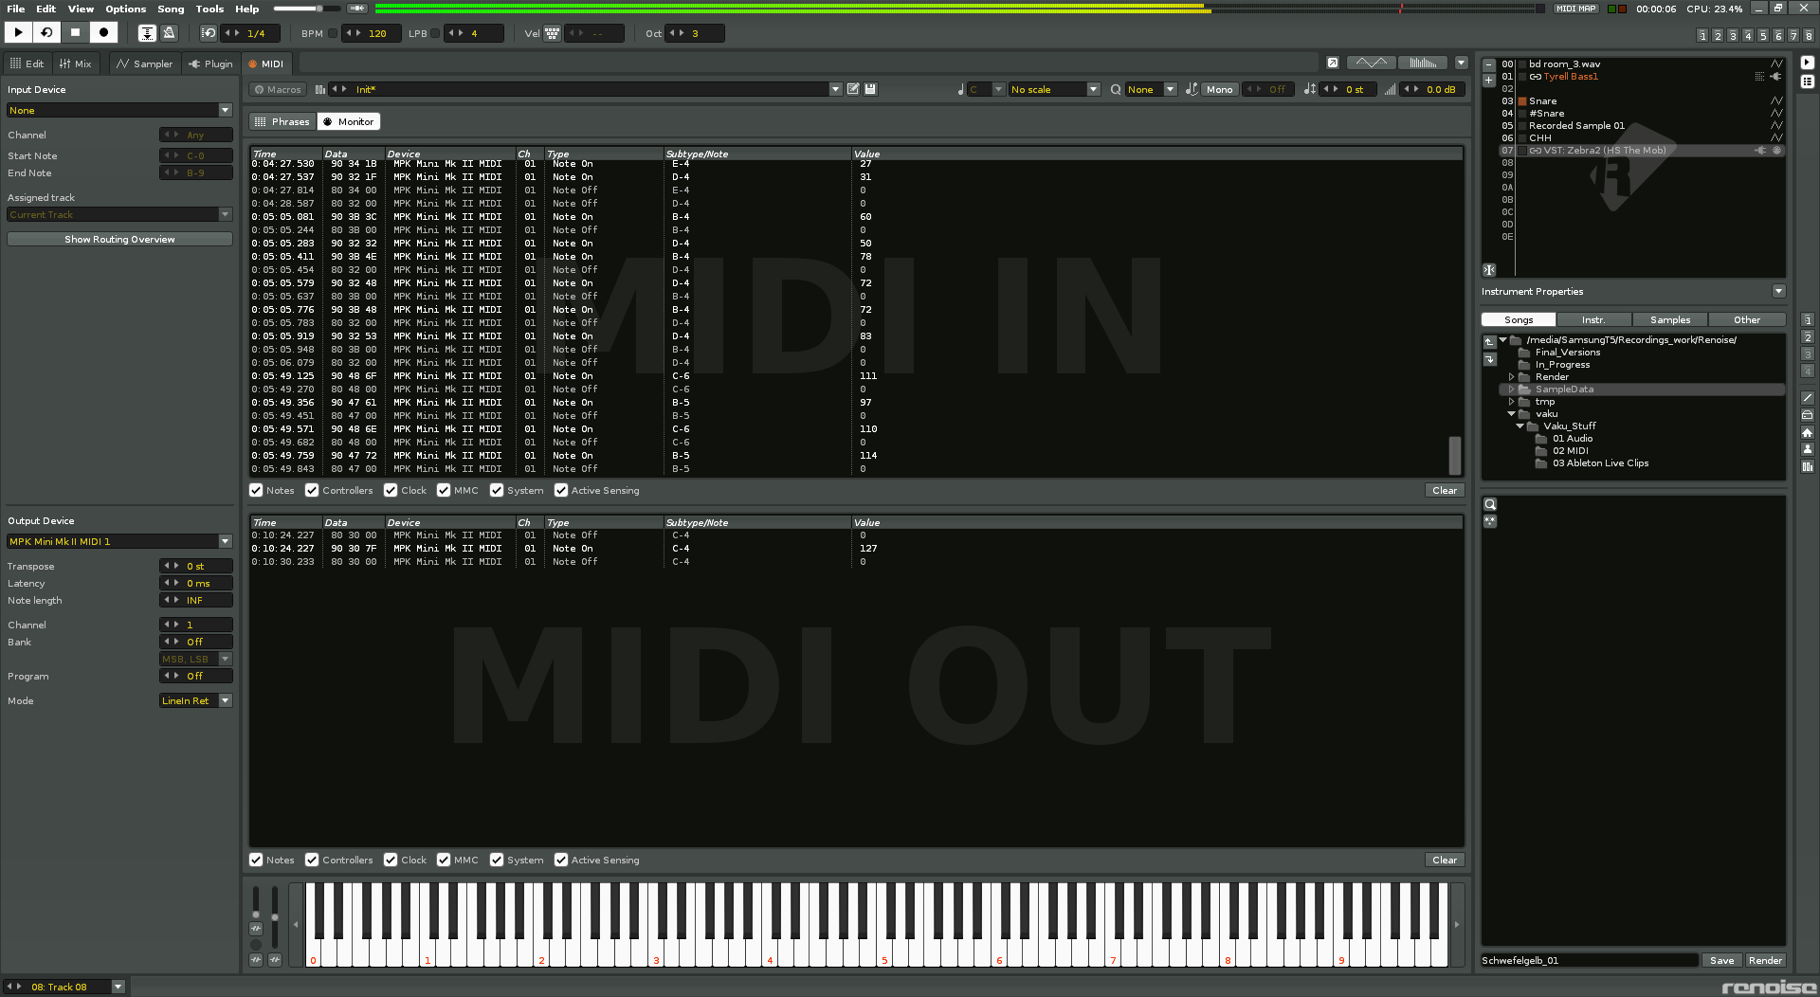Select the Snare instrument in list
Viewport: 1820px width, 997px height.
coord(1542,100)
